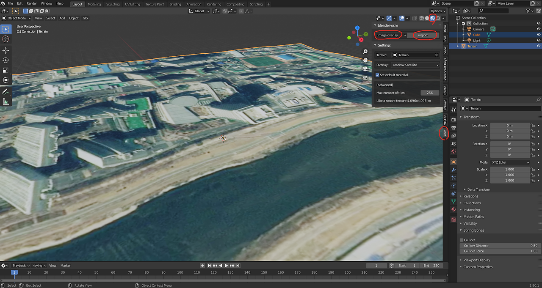The height and width of the screenshot is (288, 542).
Task: Hide the Terrain object in outliner
Action: click(x=539, y=46)
